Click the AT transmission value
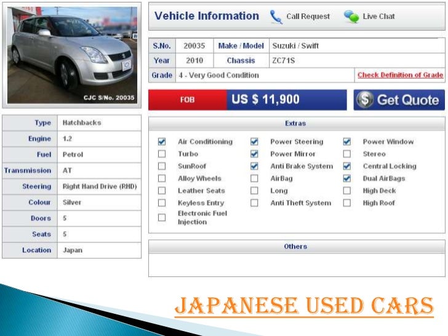This screenshot has width=448, height=336. [67, 170]
